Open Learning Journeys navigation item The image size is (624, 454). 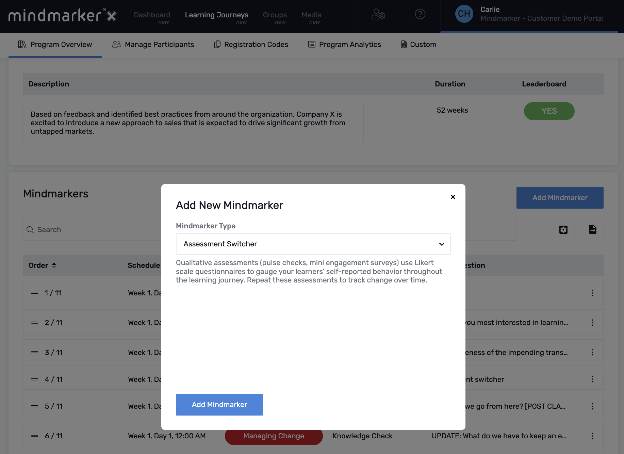216,15
